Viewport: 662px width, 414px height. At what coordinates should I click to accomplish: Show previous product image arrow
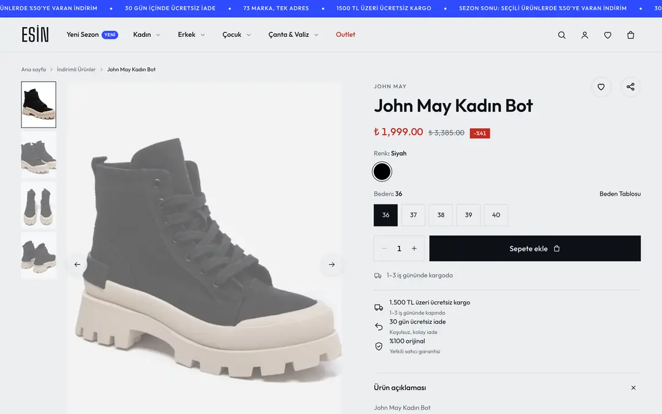(77, 264)
